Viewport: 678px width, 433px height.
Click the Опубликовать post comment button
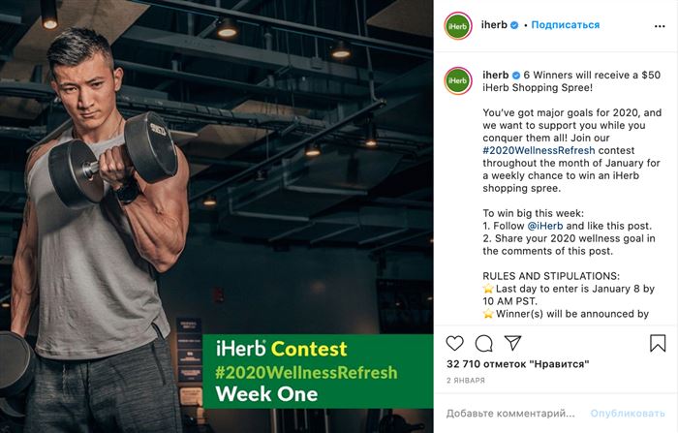coord(628,414)
